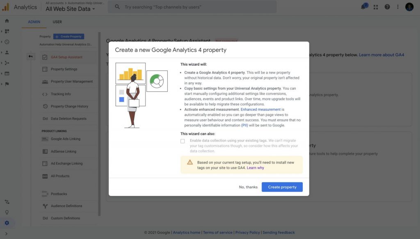
Task: Open the Privacy Policy footer link
Action: [247, 232]
